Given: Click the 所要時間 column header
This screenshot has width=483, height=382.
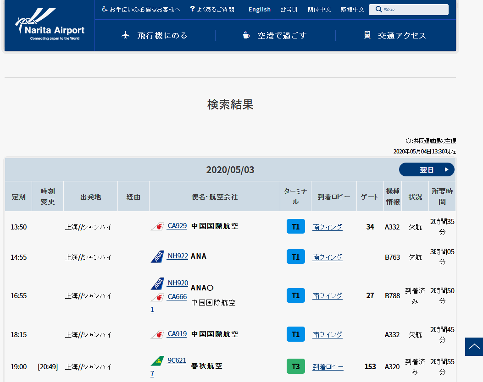Looking at the screenshot, I should pyautogui.click(x=442, y=196).
